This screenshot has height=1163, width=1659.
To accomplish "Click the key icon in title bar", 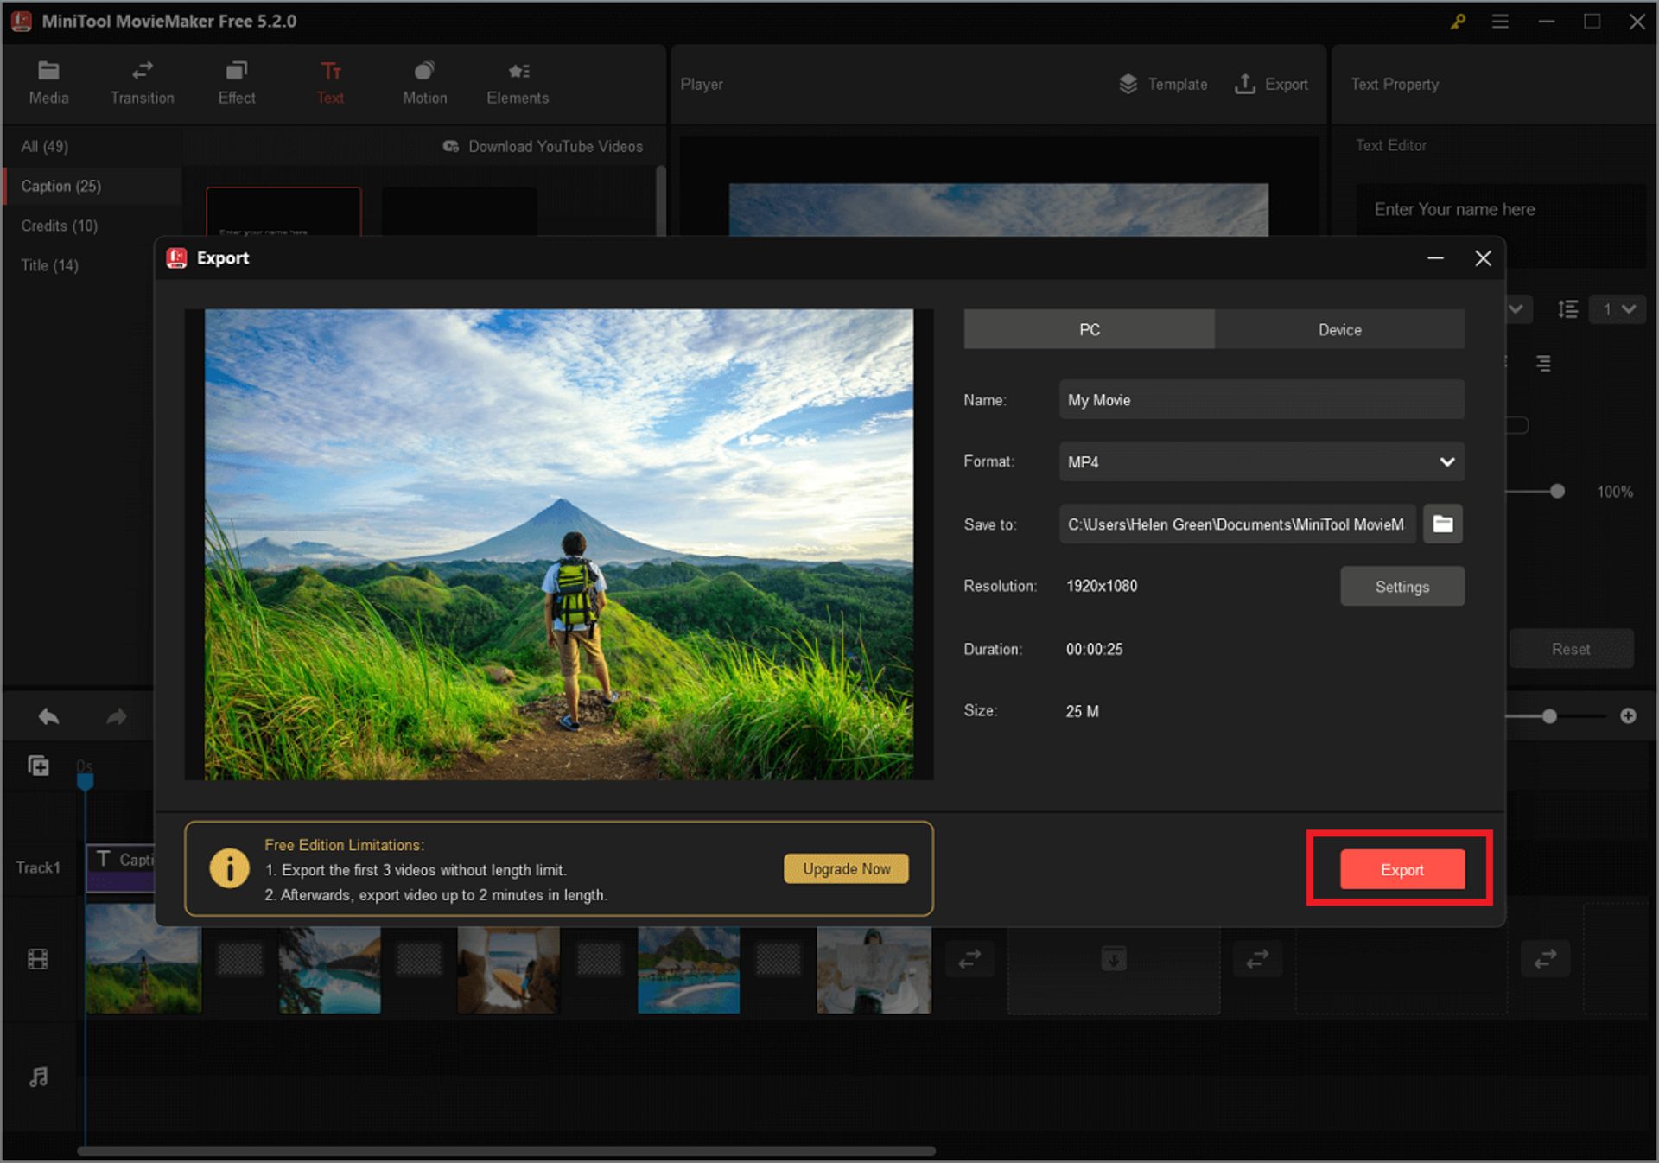I will [1458, 22].
